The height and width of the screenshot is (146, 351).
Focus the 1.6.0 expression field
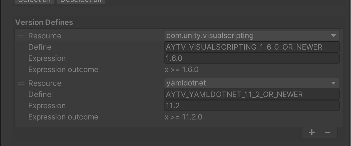click(x=251, y=58)
